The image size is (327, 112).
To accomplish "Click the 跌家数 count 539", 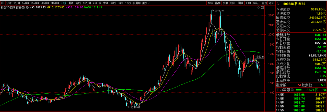I will click(323, 85).
